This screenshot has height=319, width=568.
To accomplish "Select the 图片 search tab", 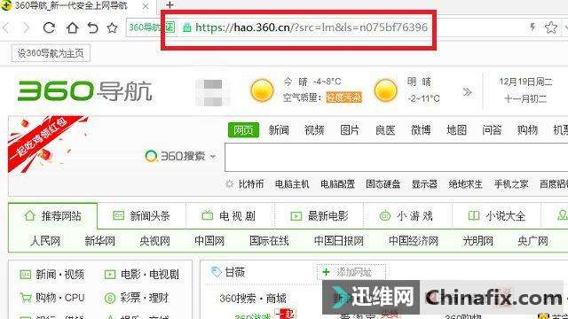I will pyautogui.click(x=350, y=130).
